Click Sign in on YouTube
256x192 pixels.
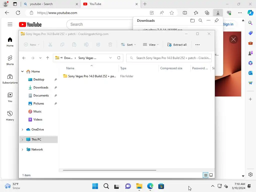[228, 24]
